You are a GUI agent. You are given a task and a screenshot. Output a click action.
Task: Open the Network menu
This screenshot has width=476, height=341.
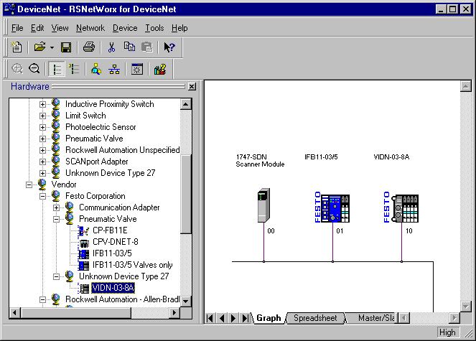pos(90,28)
